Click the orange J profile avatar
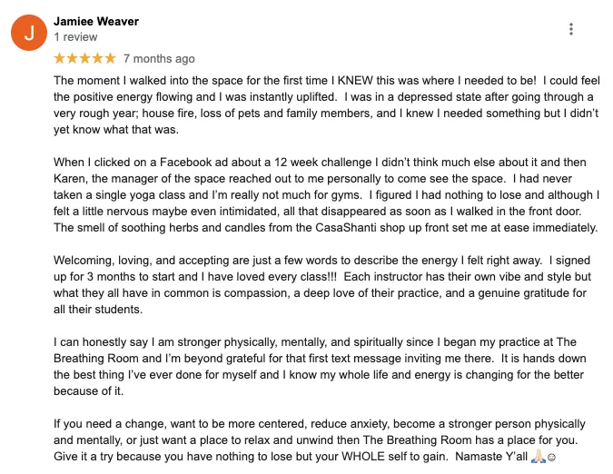The image size is (613, 474). (29, 33)
